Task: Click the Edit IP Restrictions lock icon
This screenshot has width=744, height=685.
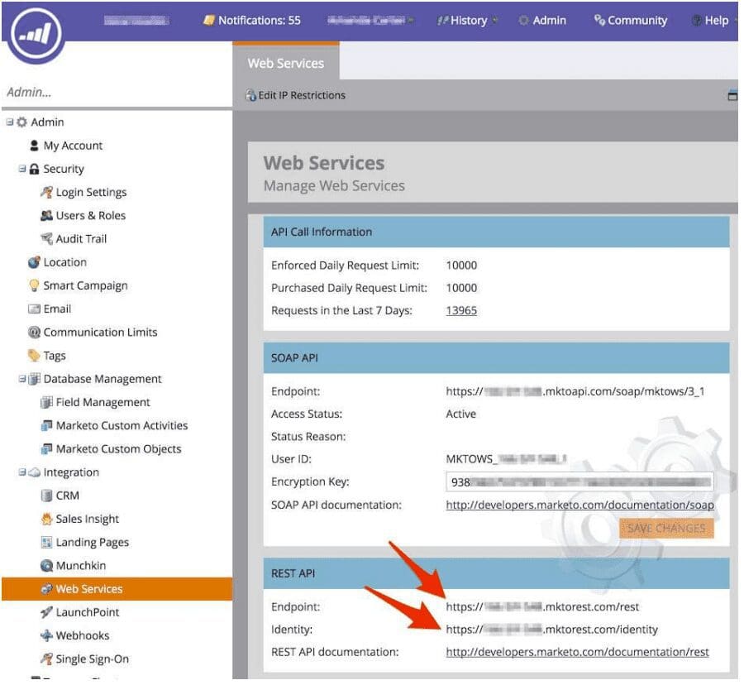Action: pyautogui.click(x=250, y=95)
